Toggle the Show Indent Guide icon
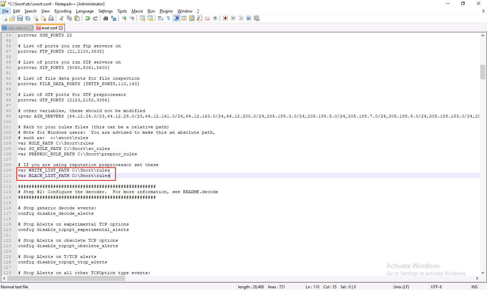Image resolution: width=487 pixels, height=290 pixels. point(176,18)
